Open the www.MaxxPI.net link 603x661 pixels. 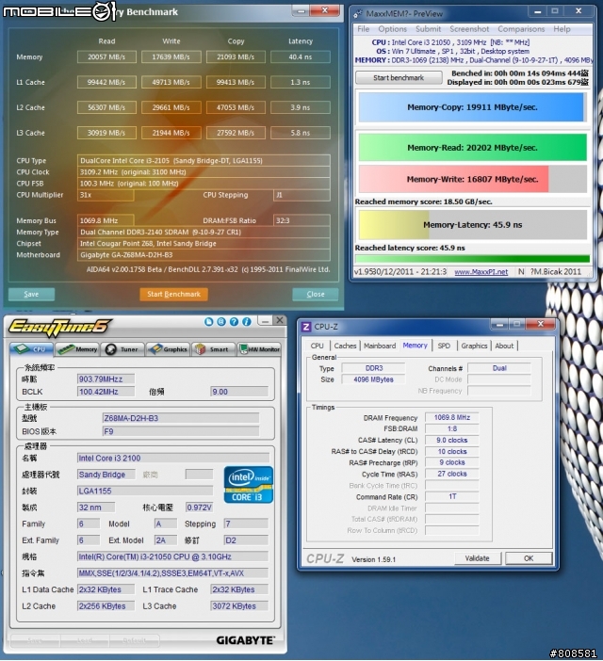481,272
